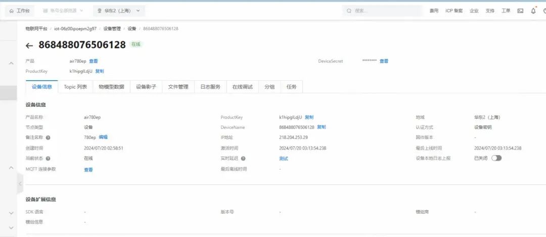
Task: Open the 企业 menu in top bar
Action: (474, 11)
